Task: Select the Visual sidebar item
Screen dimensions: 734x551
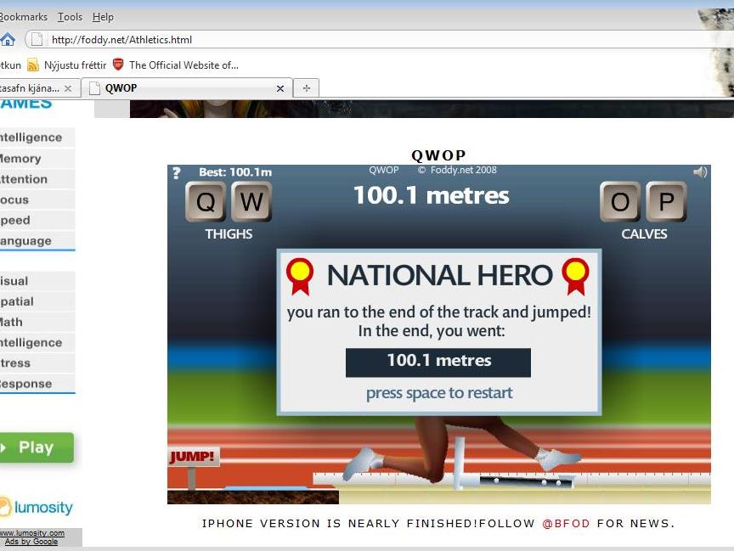Action: click(x=37, y=281)
